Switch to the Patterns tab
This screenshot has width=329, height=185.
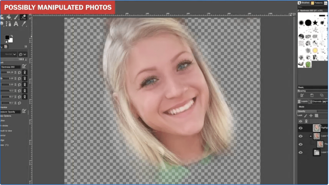click(317, 3)
